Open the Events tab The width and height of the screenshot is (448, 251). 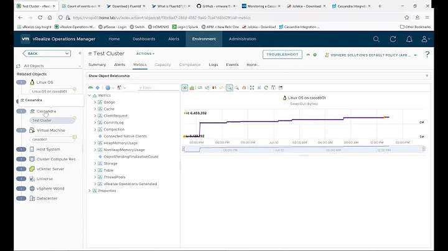click(x=232, y=65)
